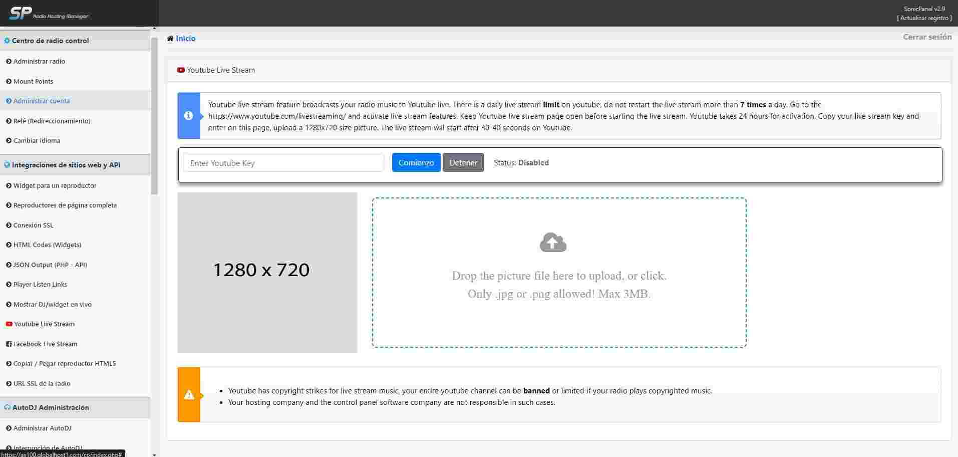Screen dimensions: 958x457
Task: Click Cerrar sesión link
Action: 927,37
